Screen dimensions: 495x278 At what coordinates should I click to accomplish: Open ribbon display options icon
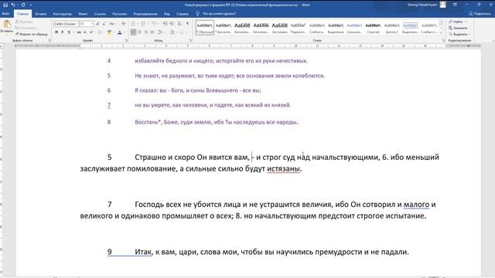coord(455,5)
